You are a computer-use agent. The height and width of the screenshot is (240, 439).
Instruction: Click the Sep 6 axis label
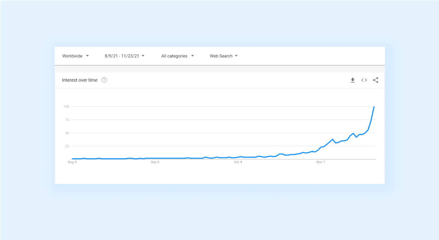(155, 162)
